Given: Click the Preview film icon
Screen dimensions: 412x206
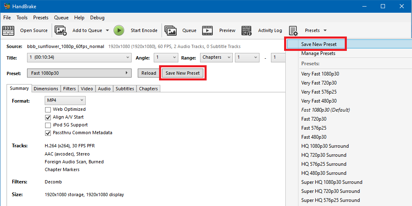Looking at the screenshot, I should click(x=207, y=30).
